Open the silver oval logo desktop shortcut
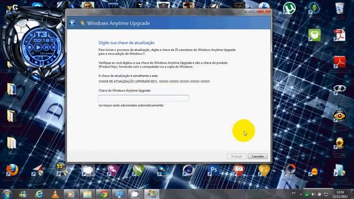This screenshot has width=354, height=199. (340, 88)
